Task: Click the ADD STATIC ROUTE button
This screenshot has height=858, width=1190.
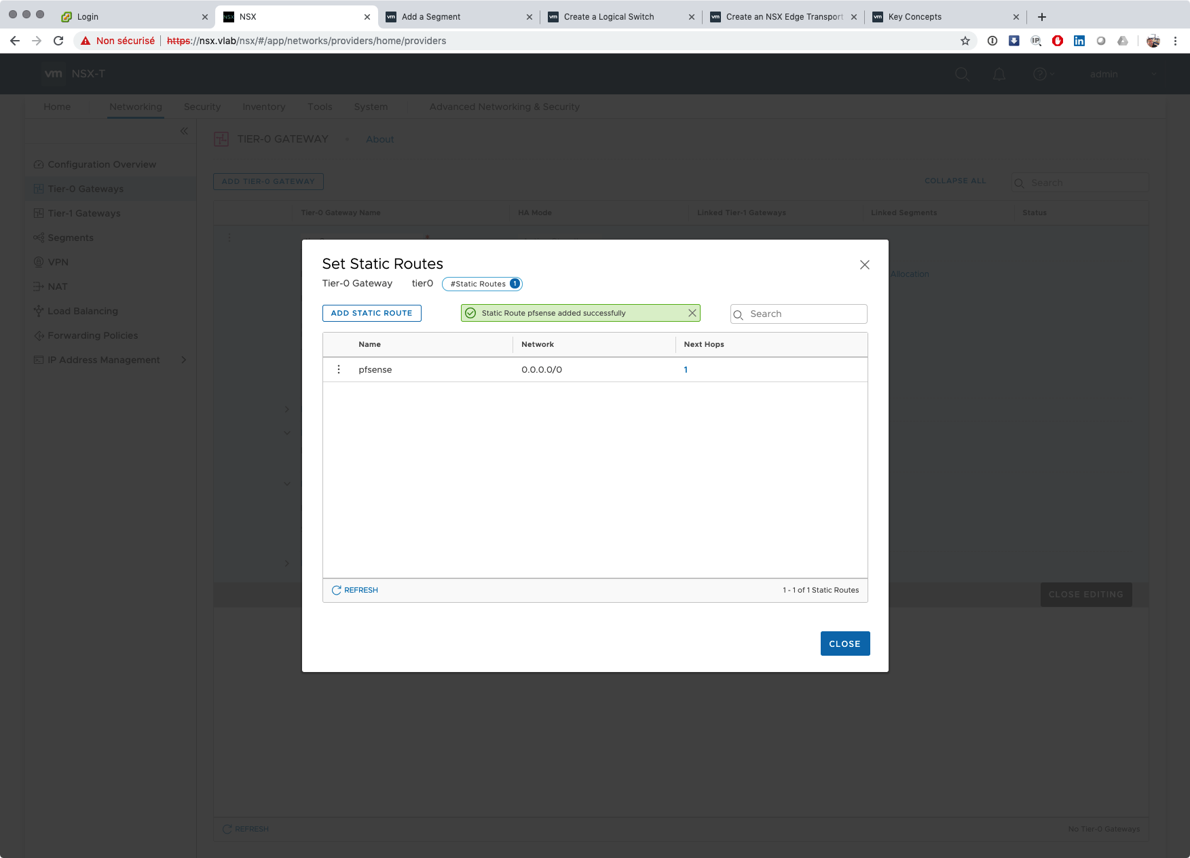Action: (371, 313)
